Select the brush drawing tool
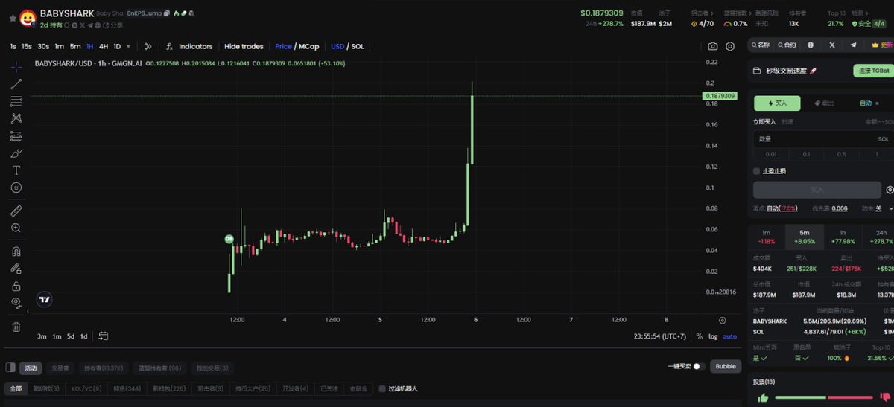The height and width of the screenshot is (407, 894). click(x=16, y=153)
